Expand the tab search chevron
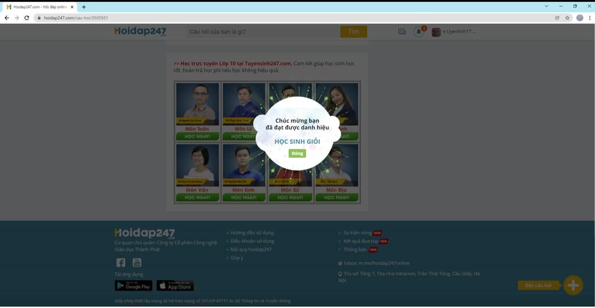The width and height of the screenshot is (595, 308). (546, 6)
